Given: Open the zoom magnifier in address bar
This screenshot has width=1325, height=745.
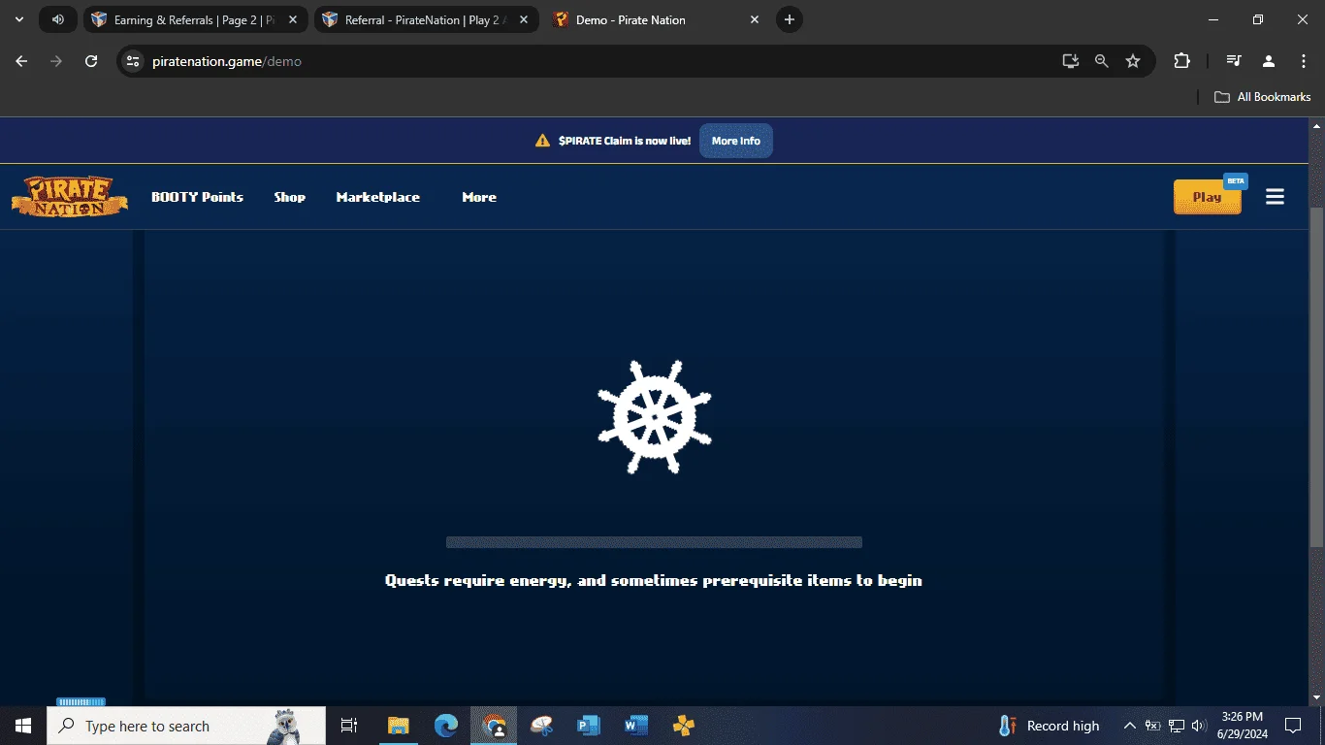Looking at the screenshot, I should pyautogui.click(x=1101, y=61).
